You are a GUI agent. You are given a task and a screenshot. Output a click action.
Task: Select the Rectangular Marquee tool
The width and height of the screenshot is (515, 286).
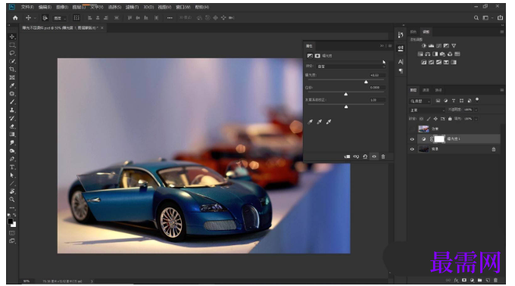(x=12, y=45)
